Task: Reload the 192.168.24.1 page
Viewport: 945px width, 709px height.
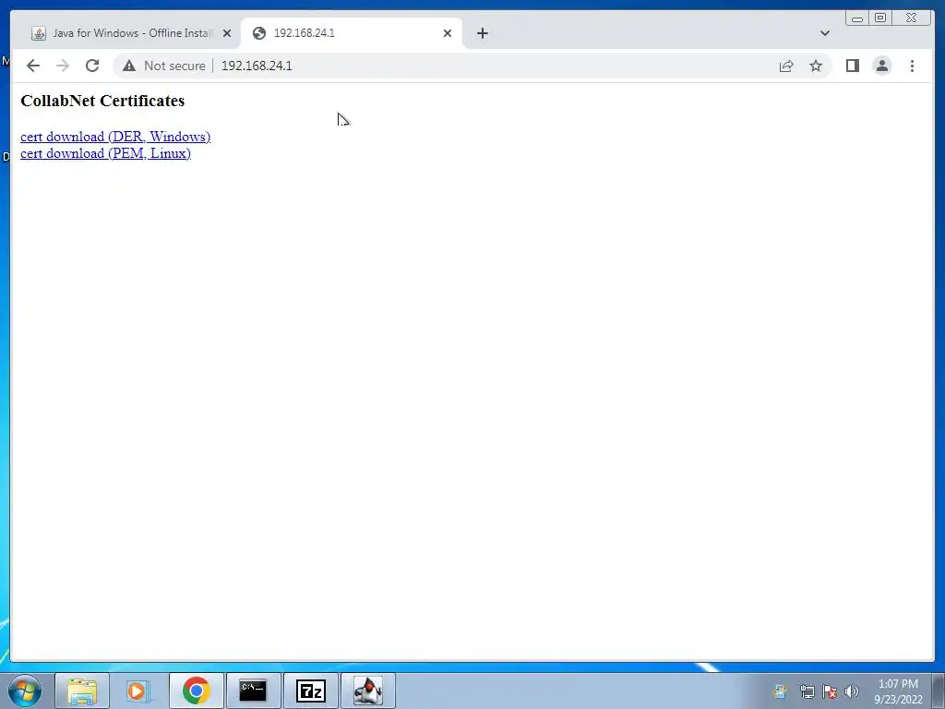Action: 92,66
